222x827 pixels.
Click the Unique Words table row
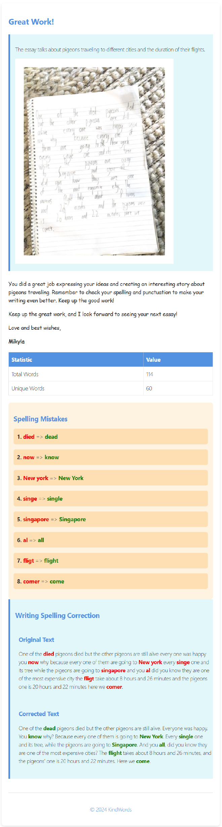tap(111, 388)
